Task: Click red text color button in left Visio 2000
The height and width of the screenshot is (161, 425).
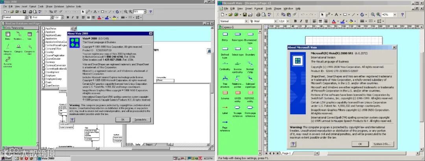Action: tap(99, 17)
